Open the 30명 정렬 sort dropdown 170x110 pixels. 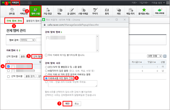pyautogui.click(x=154, y=56)
